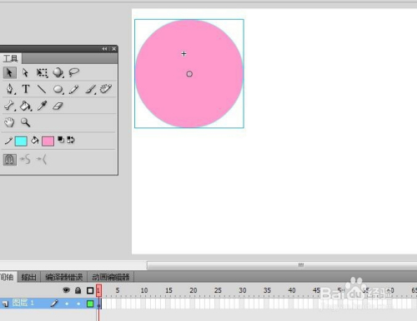Select the Selection arrow tool
Viewport: 417px width, 321px height.
(x=10, y=72)
